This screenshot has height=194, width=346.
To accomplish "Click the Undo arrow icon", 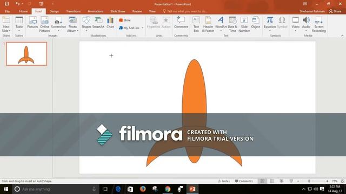I will coord(17,4).
